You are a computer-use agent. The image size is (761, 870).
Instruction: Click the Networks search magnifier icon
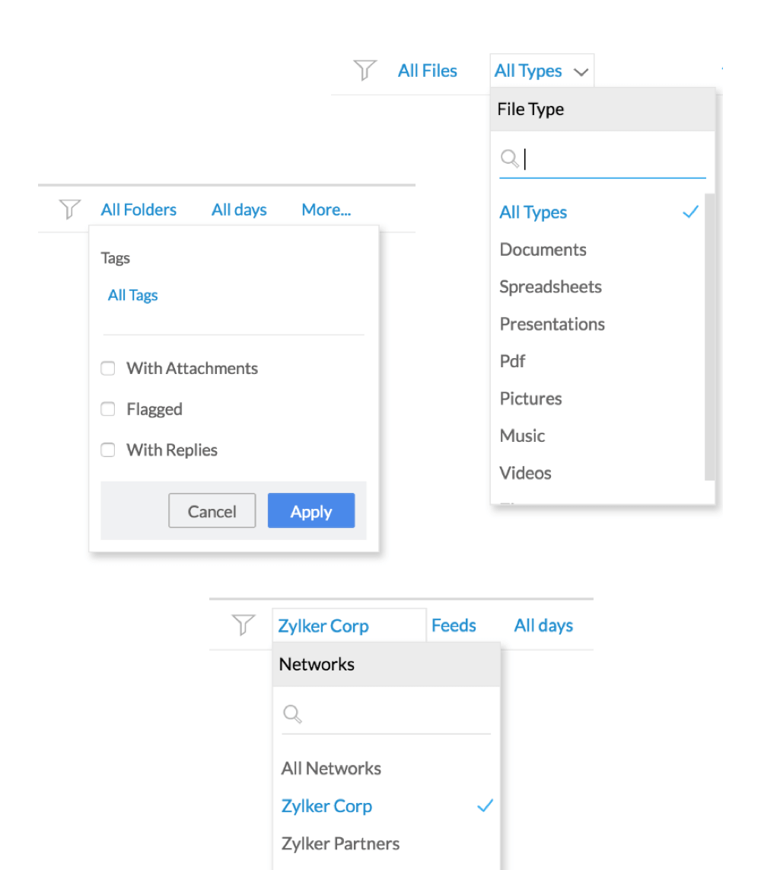292,714
